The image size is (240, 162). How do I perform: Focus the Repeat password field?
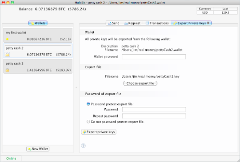click(x=154, y=116)
